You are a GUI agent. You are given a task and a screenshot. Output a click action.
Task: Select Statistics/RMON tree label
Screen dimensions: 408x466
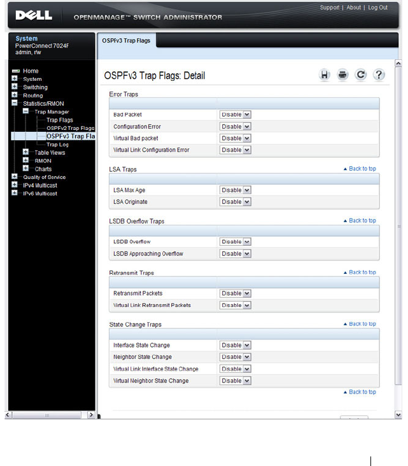pyautogui.click(x=43, y=104)
